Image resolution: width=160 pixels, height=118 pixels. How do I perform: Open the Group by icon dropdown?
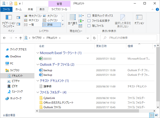click(x=81, y=16)
